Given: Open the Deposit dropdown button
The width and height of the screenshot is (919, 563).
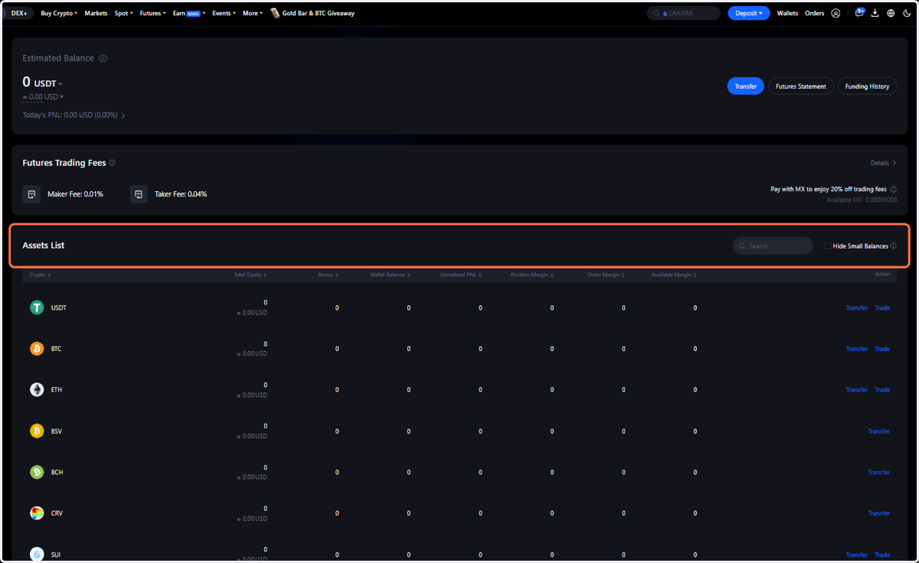Looking at the screenshot, I should coord(749,13).
